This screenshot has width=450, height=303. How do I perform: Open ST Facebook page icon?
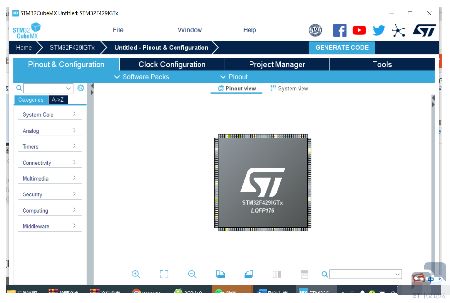click(x=340, y=30)
